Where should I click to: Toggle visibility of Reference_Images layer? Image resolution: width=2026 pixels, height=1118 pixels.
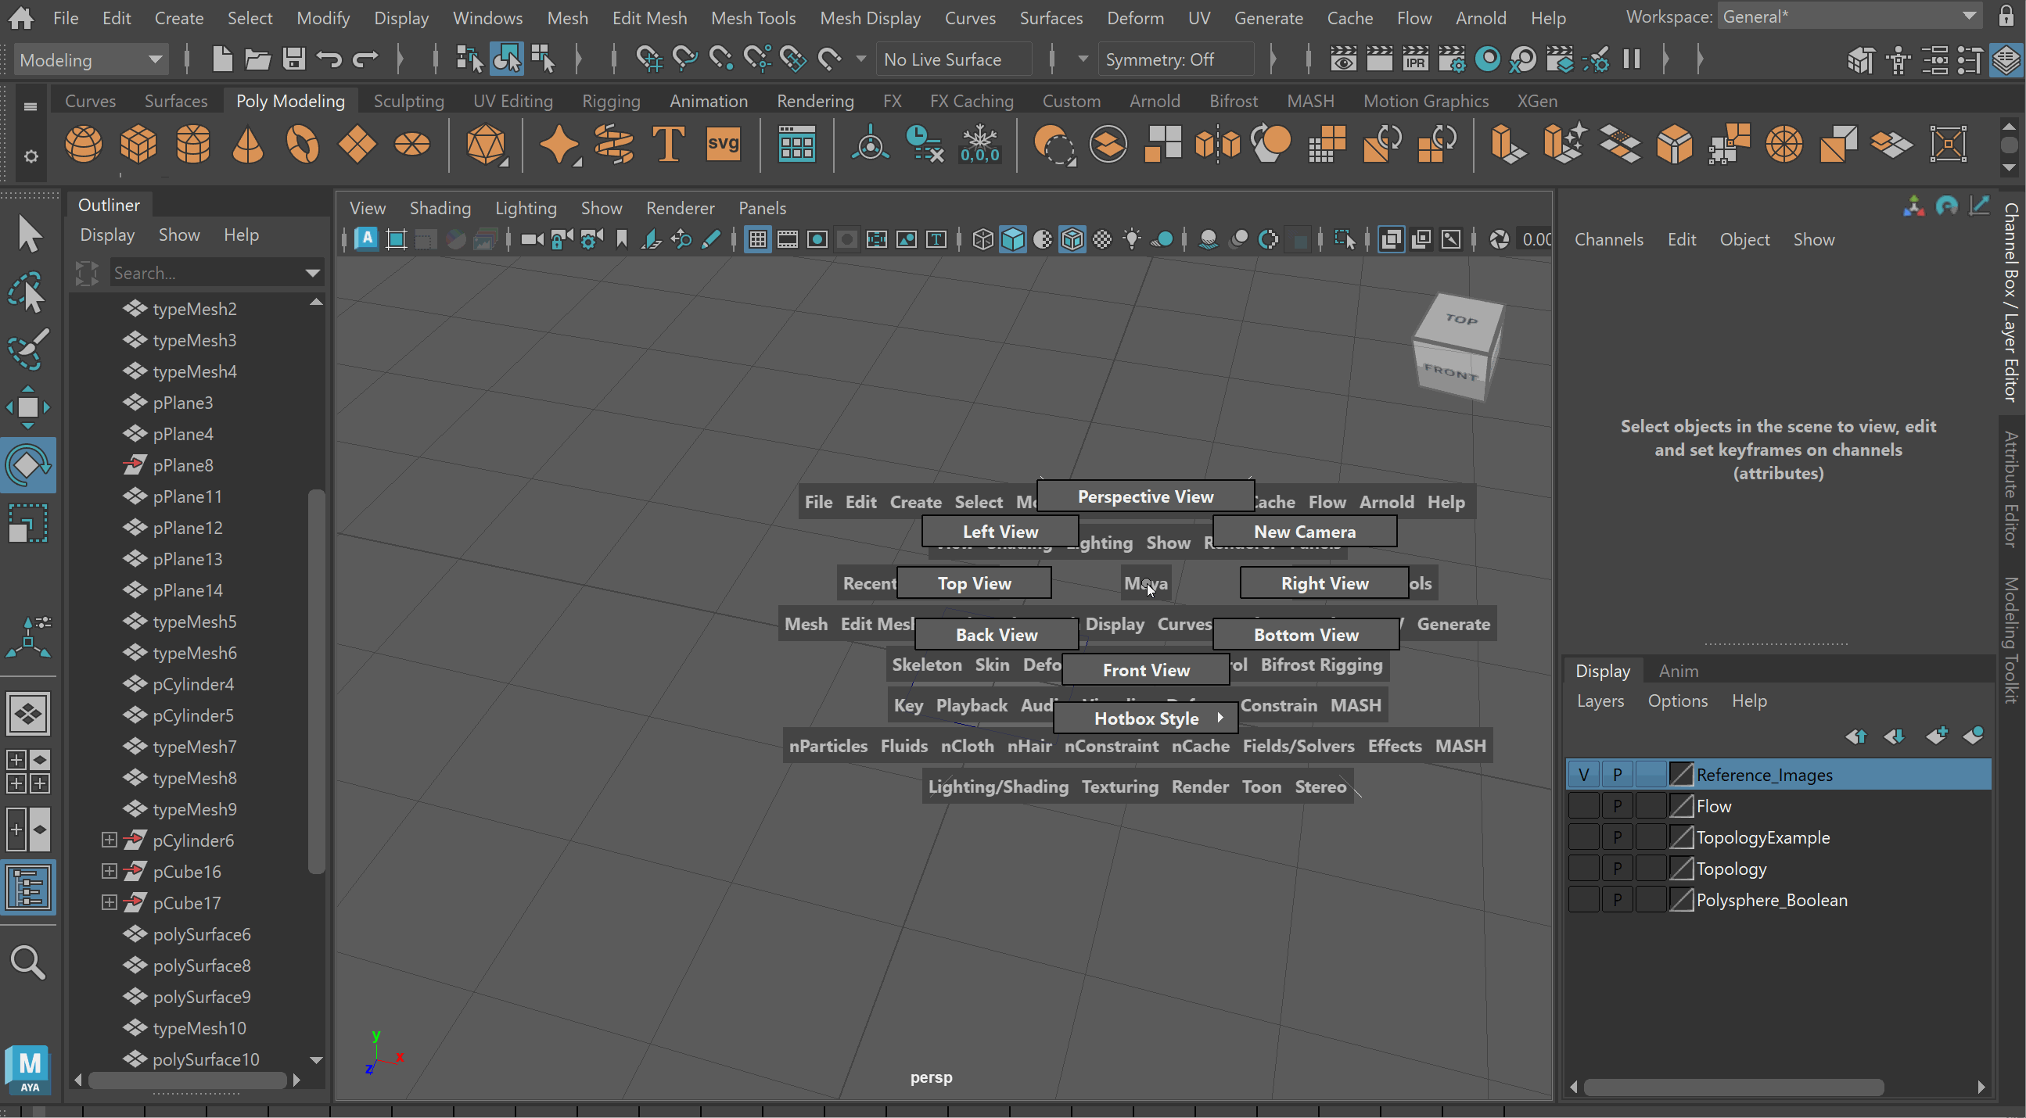click(1583, 776)
